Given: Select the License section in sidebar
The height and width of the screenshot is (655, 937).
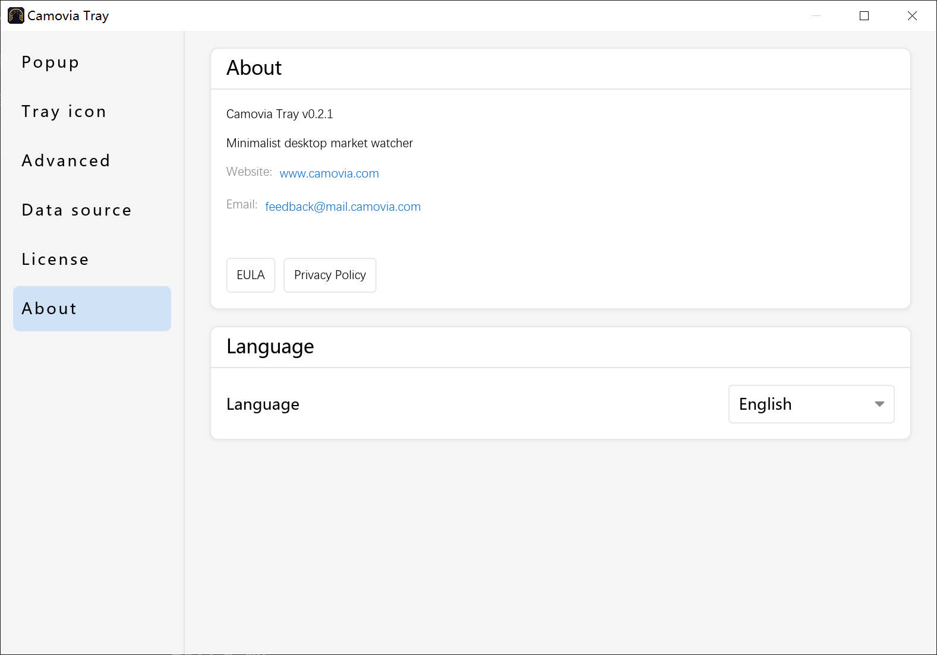Looking at the screenshot, I should [92, 260].
